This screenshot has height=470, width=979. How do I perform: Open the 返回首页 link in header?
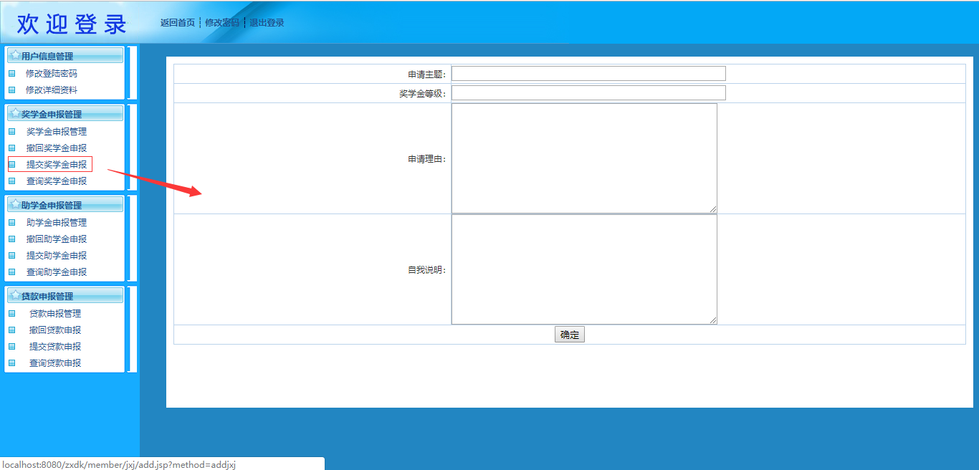click(x=178, y=23)
